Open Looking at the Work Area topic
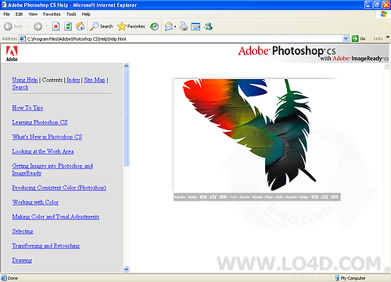This screenshot has width=391, height=282. point(43,151)
